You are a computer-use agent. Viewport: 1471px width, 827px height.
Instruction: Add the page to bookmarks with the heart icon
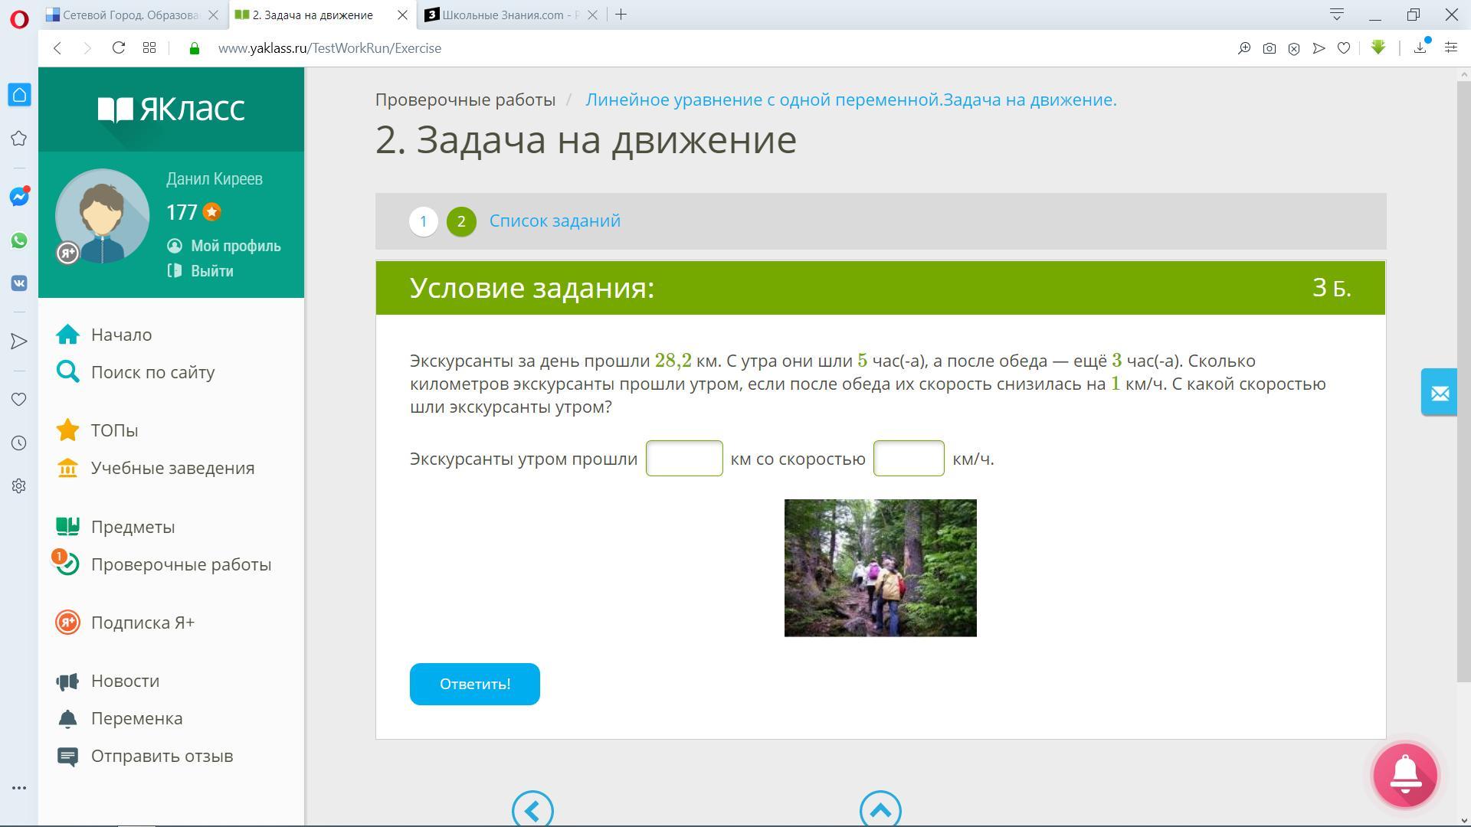[x=1343, y=48]
